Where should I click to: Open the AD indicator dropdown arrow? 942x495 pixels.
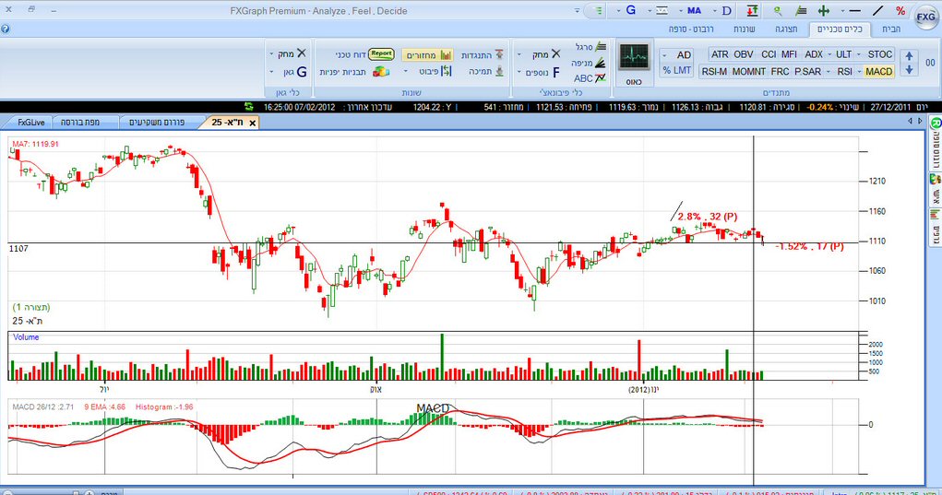664,55
